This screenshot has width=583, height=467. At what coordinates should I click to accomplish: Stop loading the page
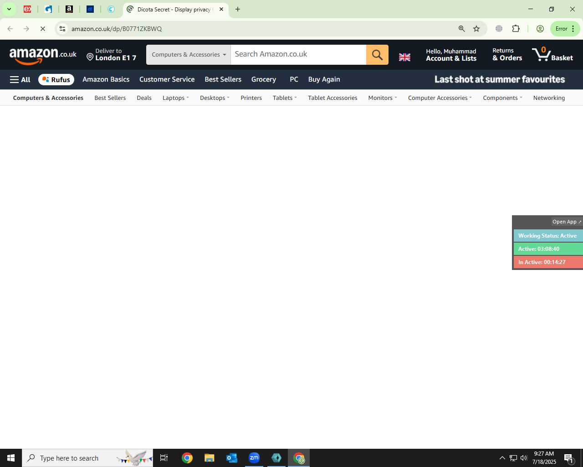click(43, 29)
